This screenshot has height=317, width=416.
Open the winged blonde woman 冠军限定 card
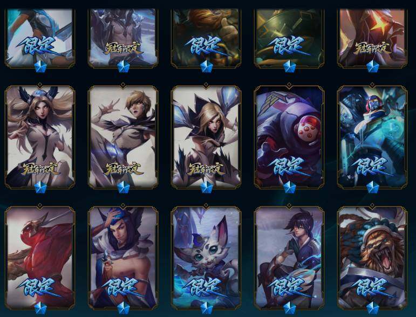206,137
